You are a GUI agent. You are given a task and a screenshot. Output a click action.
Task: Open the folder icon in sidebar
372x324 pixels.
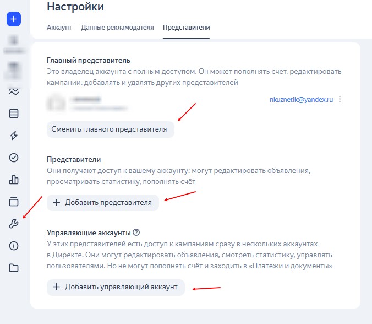coord(14,268)
